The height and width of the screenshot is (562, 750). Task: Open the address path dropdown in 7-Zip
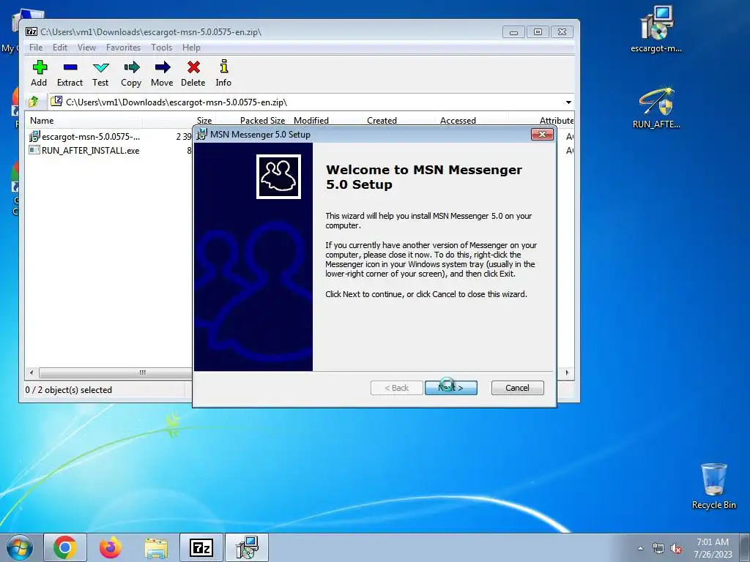tap(568, 102)
